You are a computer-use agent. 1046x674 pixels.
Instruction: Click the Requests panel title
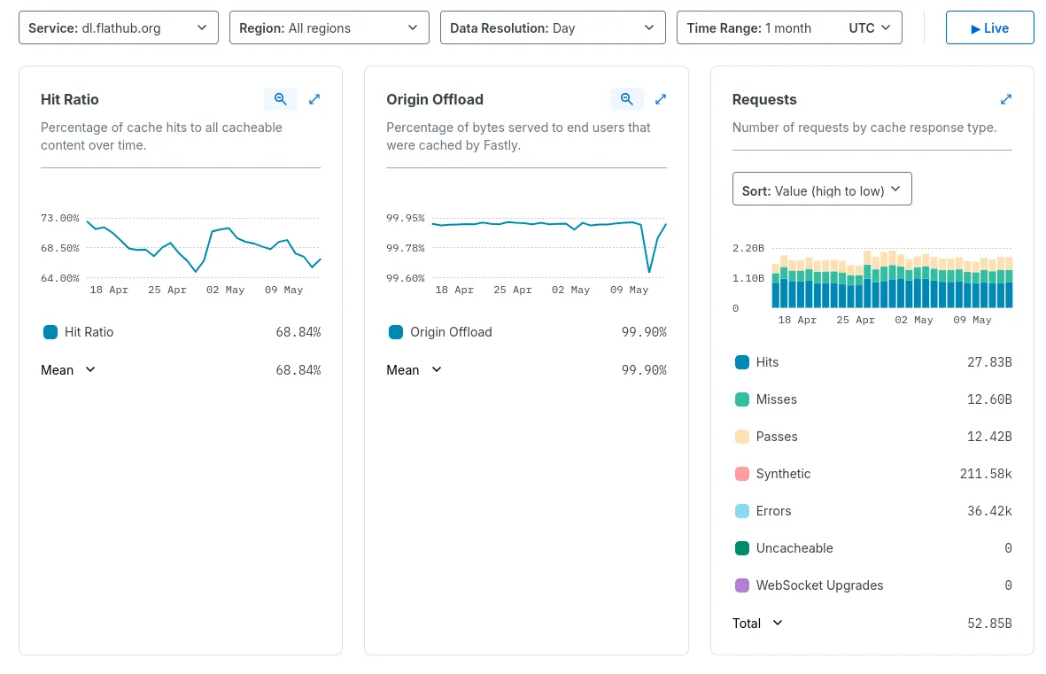pos(764,99)
